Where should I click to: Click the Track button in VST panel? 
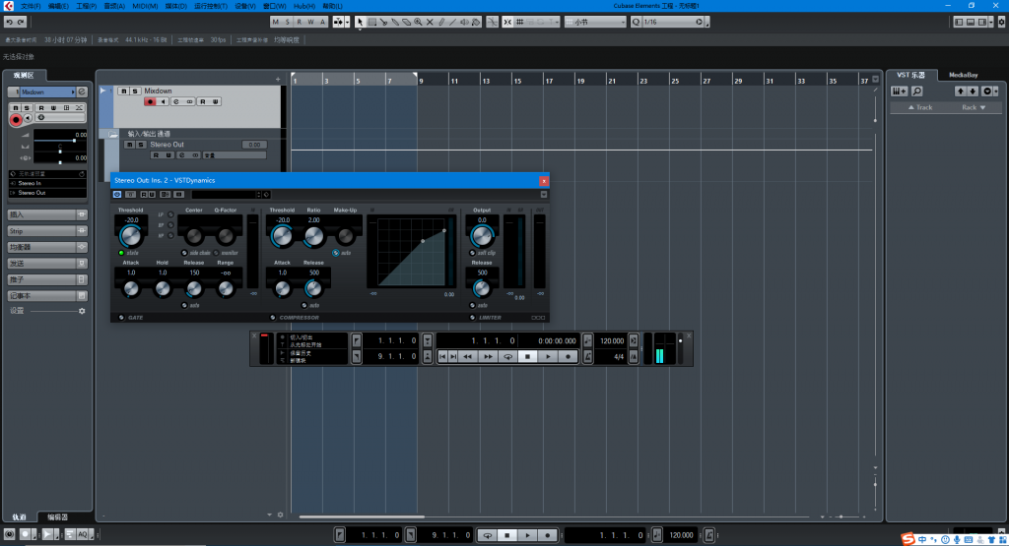pyautogui.click(x=920, y=107)
